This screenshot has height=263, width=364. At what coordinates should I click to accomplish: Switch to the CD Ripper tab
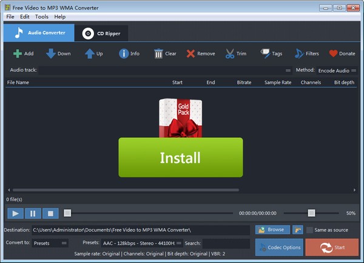[x=101, y=33]
